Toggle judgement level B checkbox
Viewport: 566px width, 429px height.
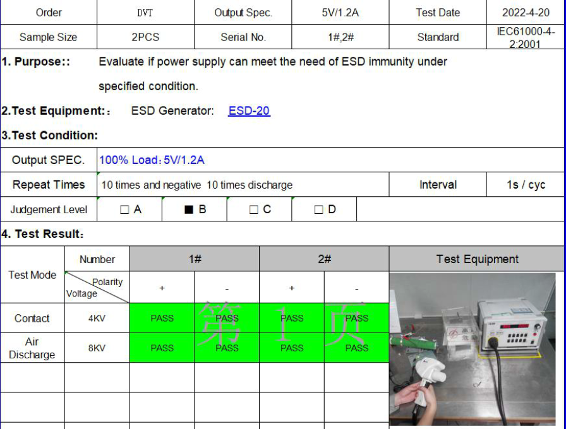189,209
